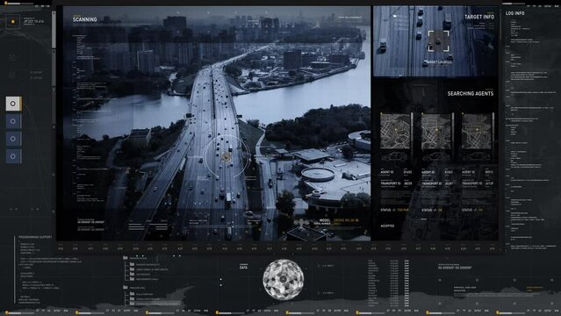Open the fourth subfolder under top root folder

pyautogui.click(x=132, y=278)
